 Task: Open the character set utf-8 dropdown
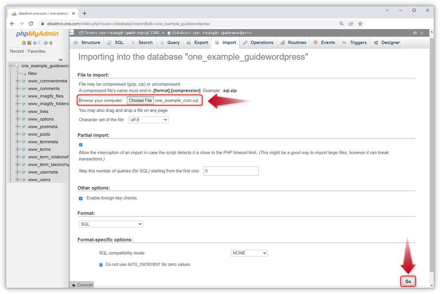(x=148, y=120)
